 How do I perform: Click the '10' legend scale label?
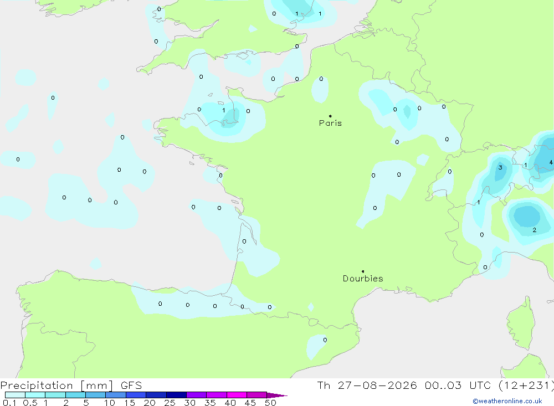click(110, 403)
